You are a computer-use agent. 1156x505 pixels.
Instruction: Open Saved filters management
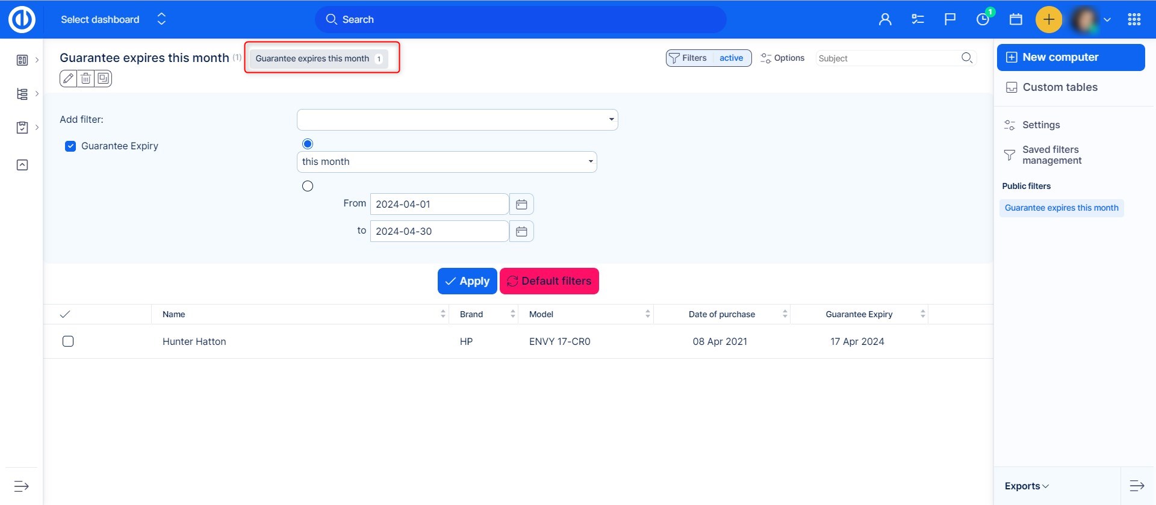pyautogui.click(x=1051, y=155)
